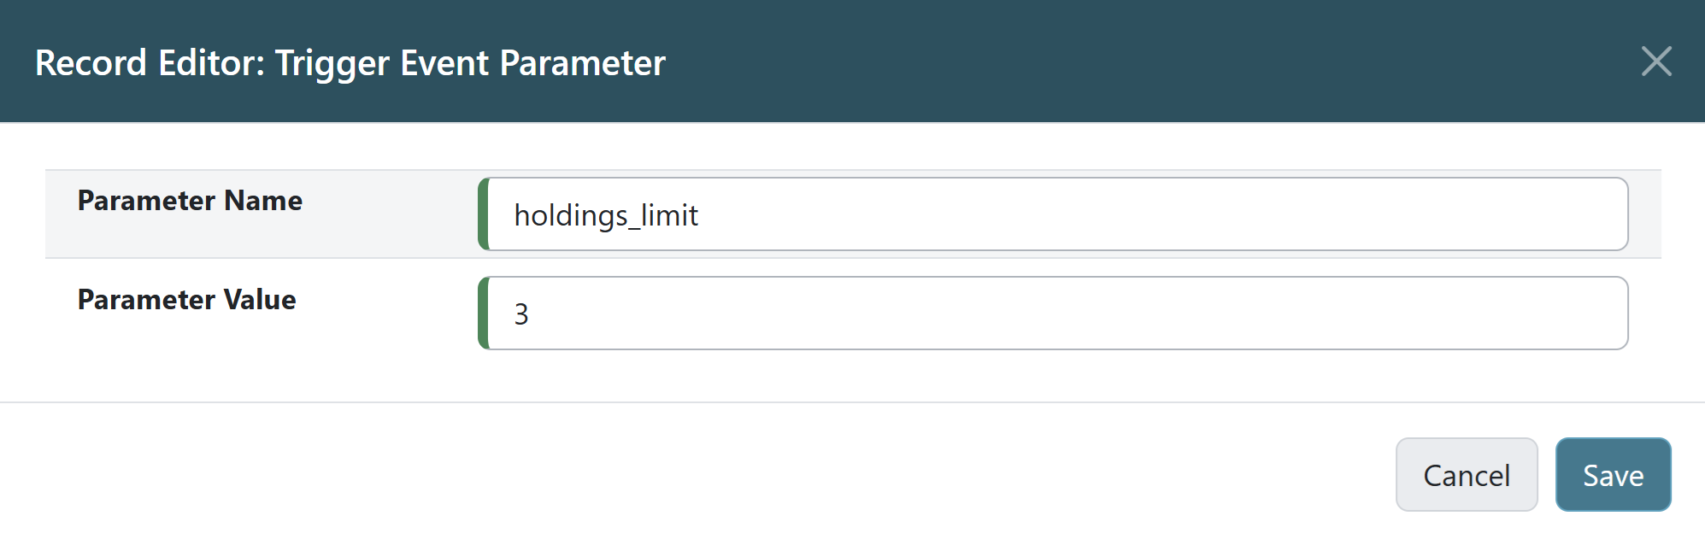Cancel editing the trigger event parameter

(1467, 474)
